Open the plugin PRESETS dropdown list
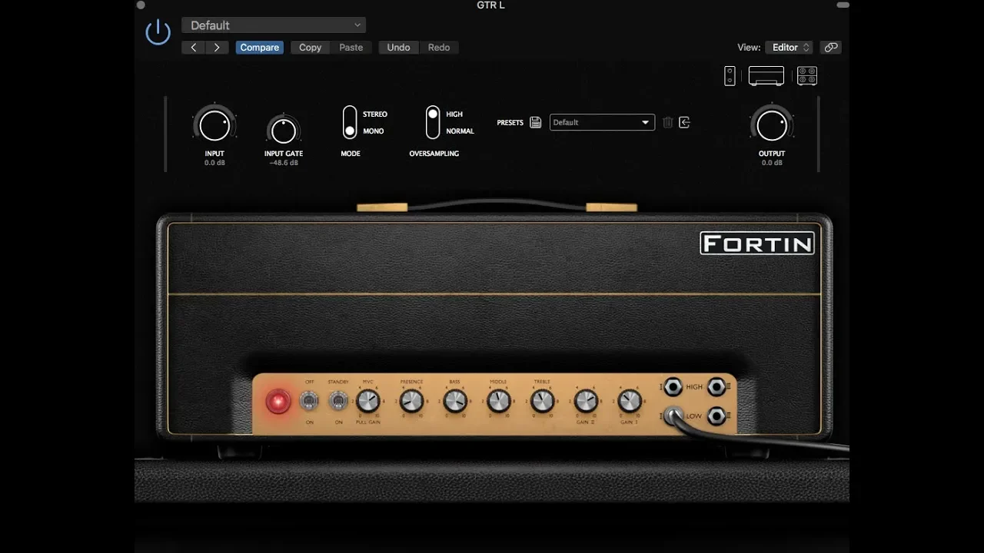Screen dimensions: 984x553 click(602, 122)
